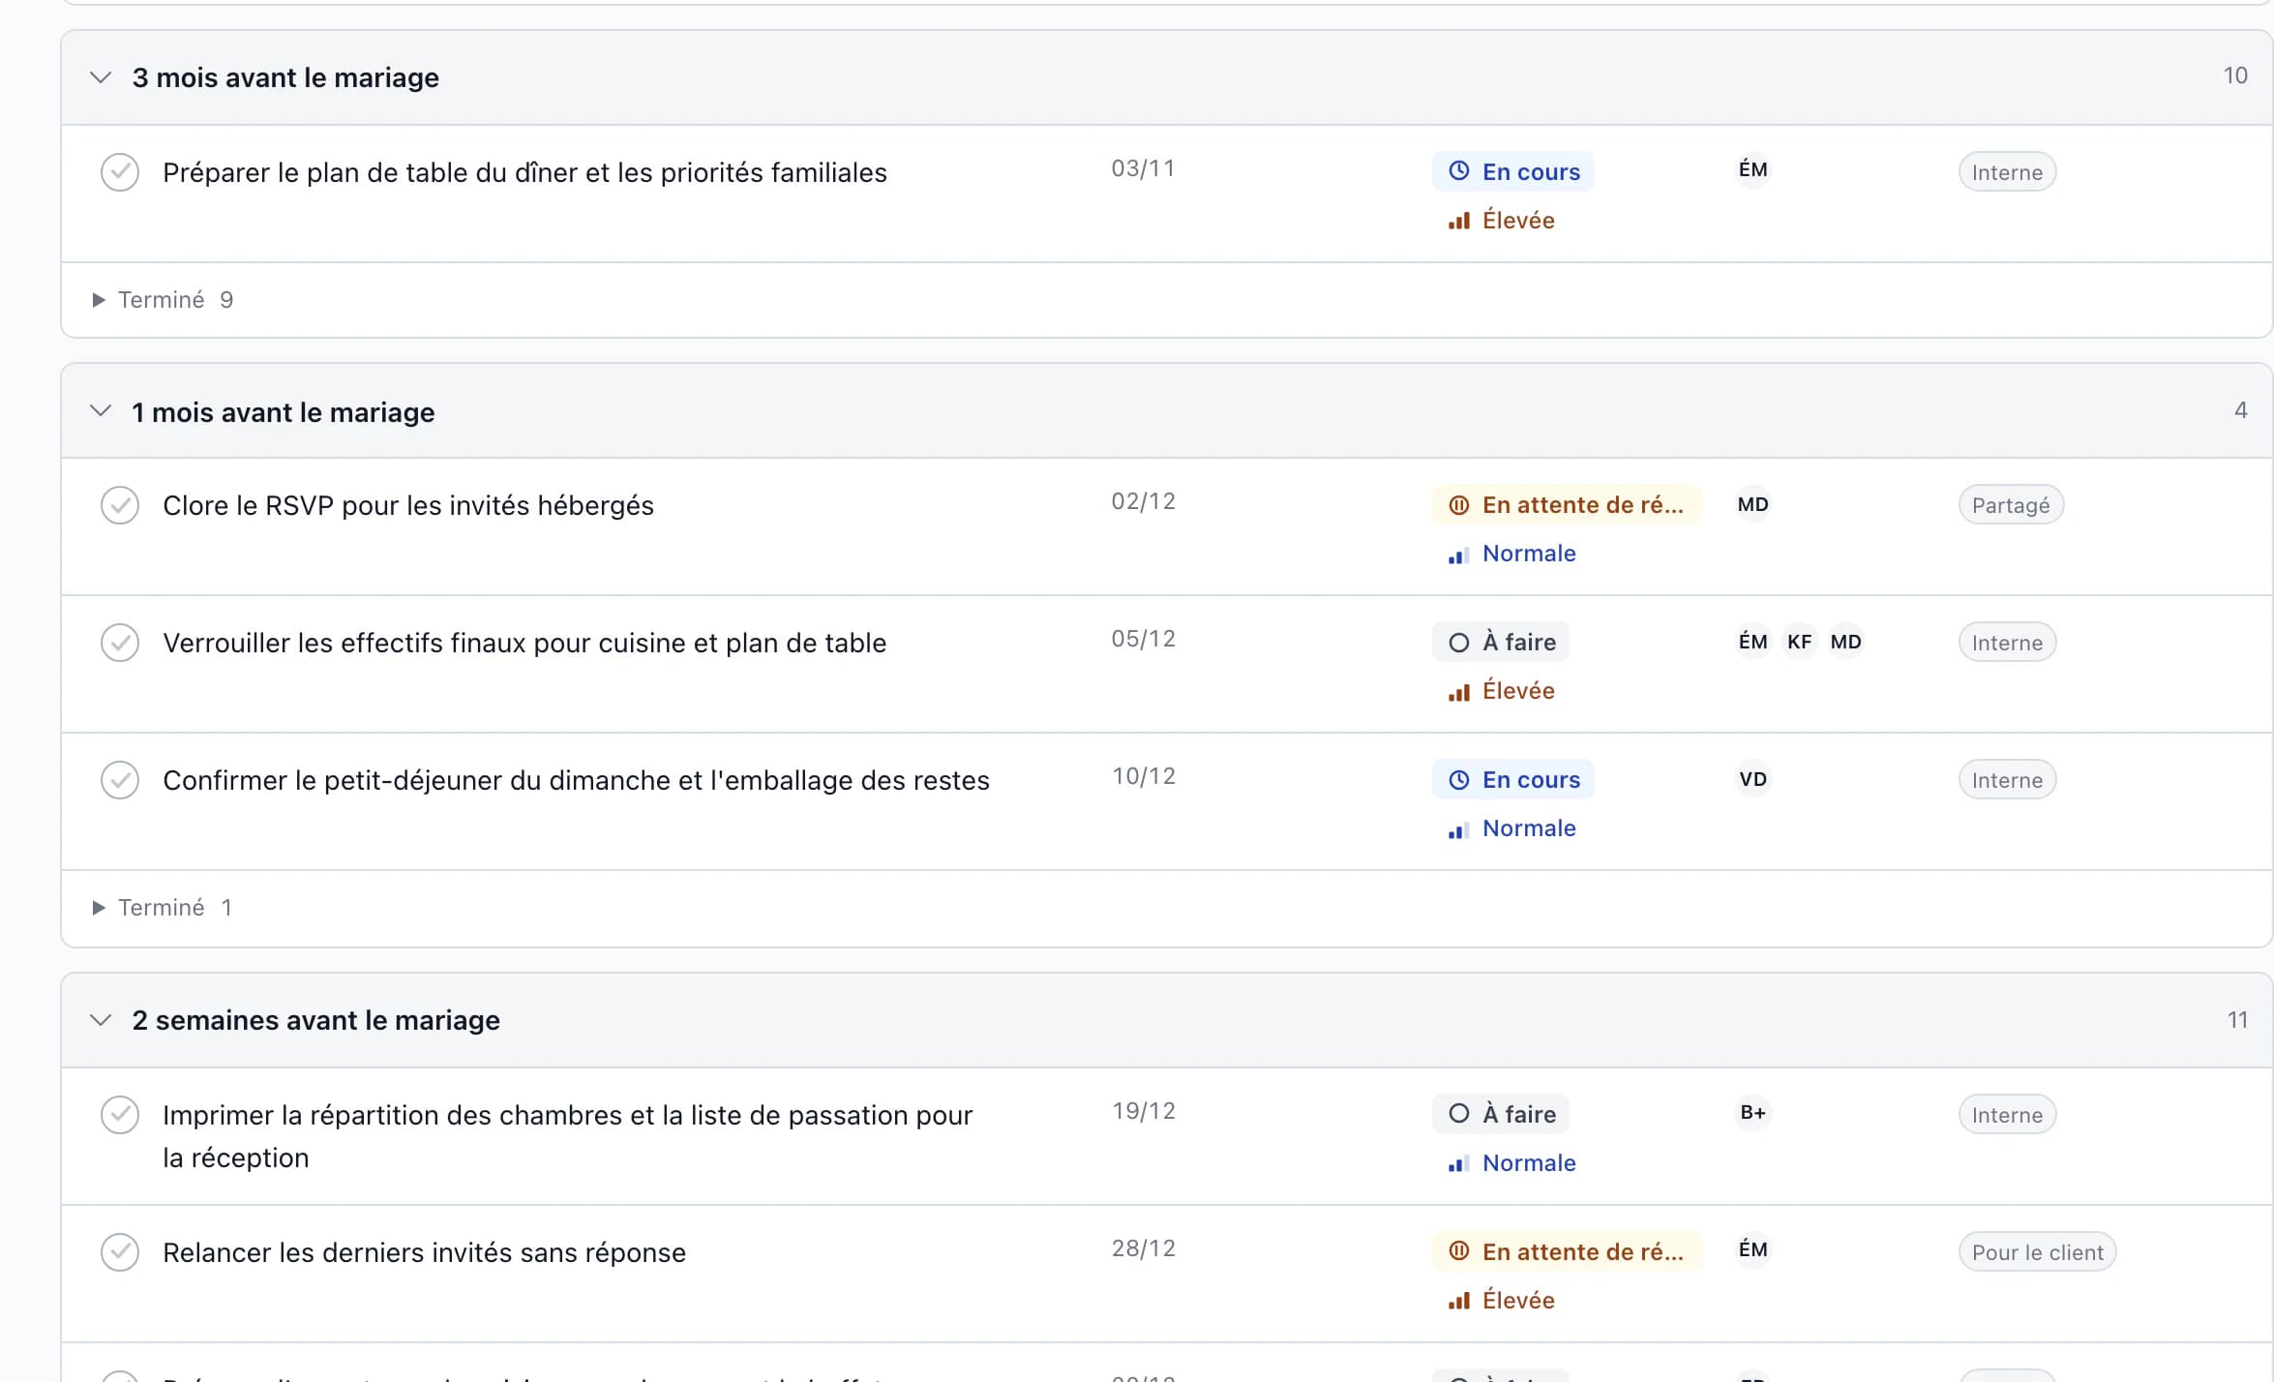Click 'Normale' priority on Imprimer la répartition
This screenshot has height=1382, width=2274.
click(x=1511, y=1163)
